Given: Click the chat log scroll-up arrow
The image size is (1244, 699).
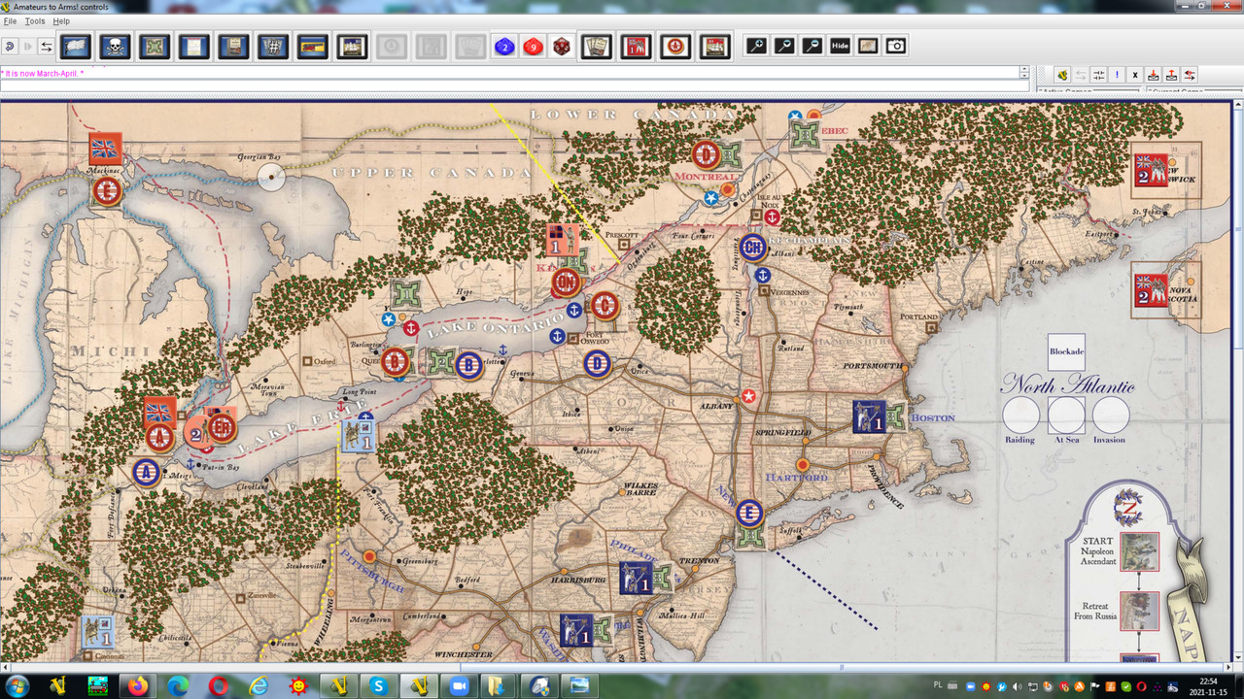Looking at the screenshot, I should coord(1023,70).
